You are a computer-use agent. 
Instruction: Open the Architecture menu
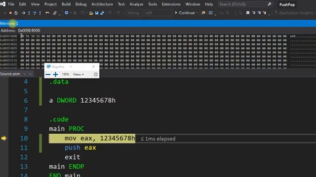click(x=102, y=4)
